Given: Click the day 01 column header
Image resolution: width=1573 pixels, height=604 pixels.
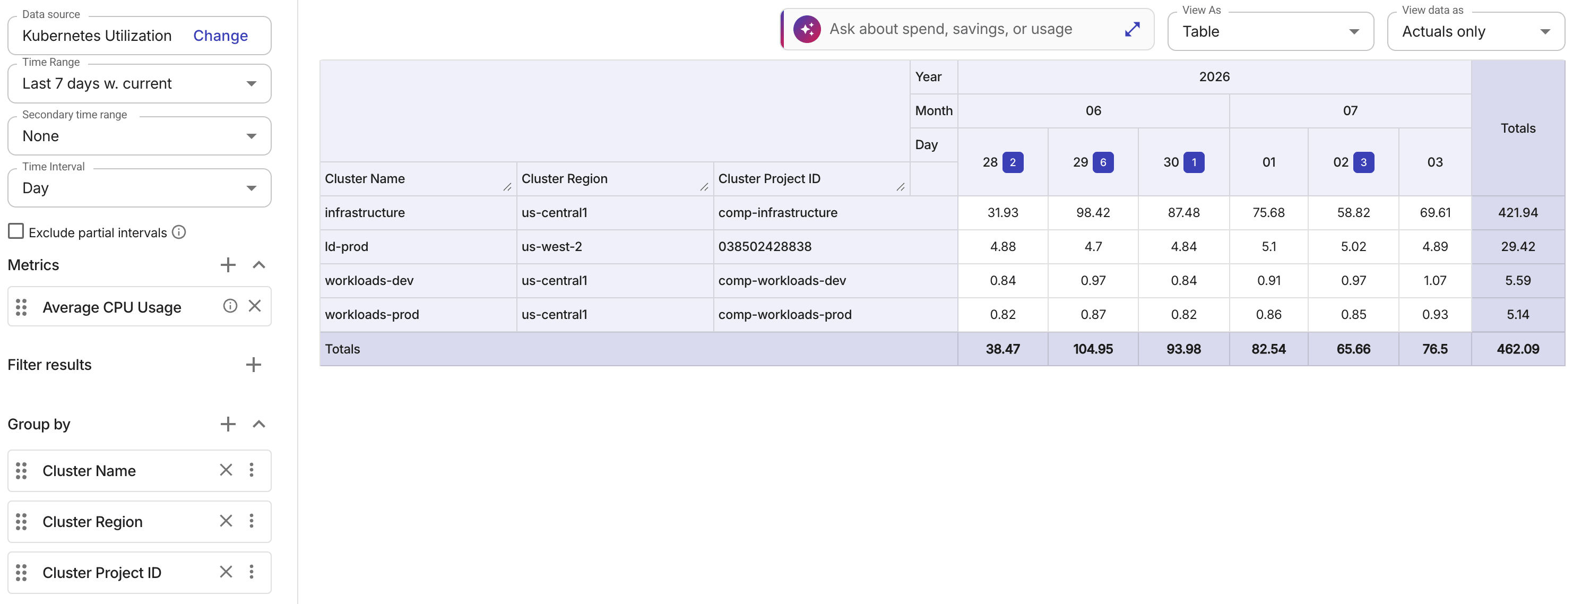Looking at the screenshot, I should [1268, 162].
